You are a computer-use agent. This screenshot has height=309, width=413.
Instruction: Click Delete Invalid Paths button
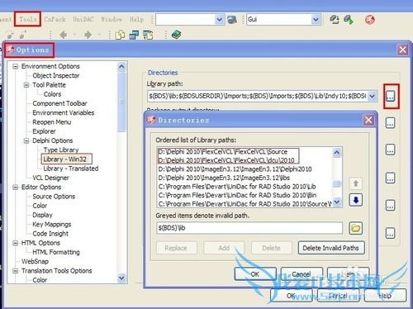(x=331, y=248)
